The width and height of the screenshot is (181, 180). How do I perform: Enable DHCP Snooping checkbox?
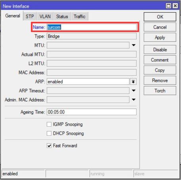pyautogui.click(x=49, y=133)
